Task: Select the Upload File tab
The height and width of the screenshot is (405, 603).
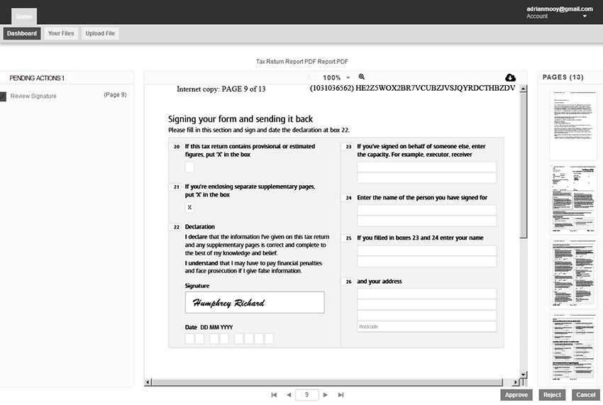Action: (100, 33)
